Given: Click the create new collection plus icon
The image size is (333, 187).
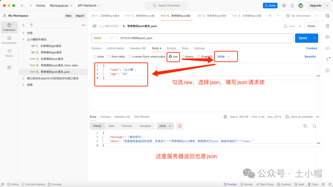Looking at the screenshot, I should tap(23, 25).
